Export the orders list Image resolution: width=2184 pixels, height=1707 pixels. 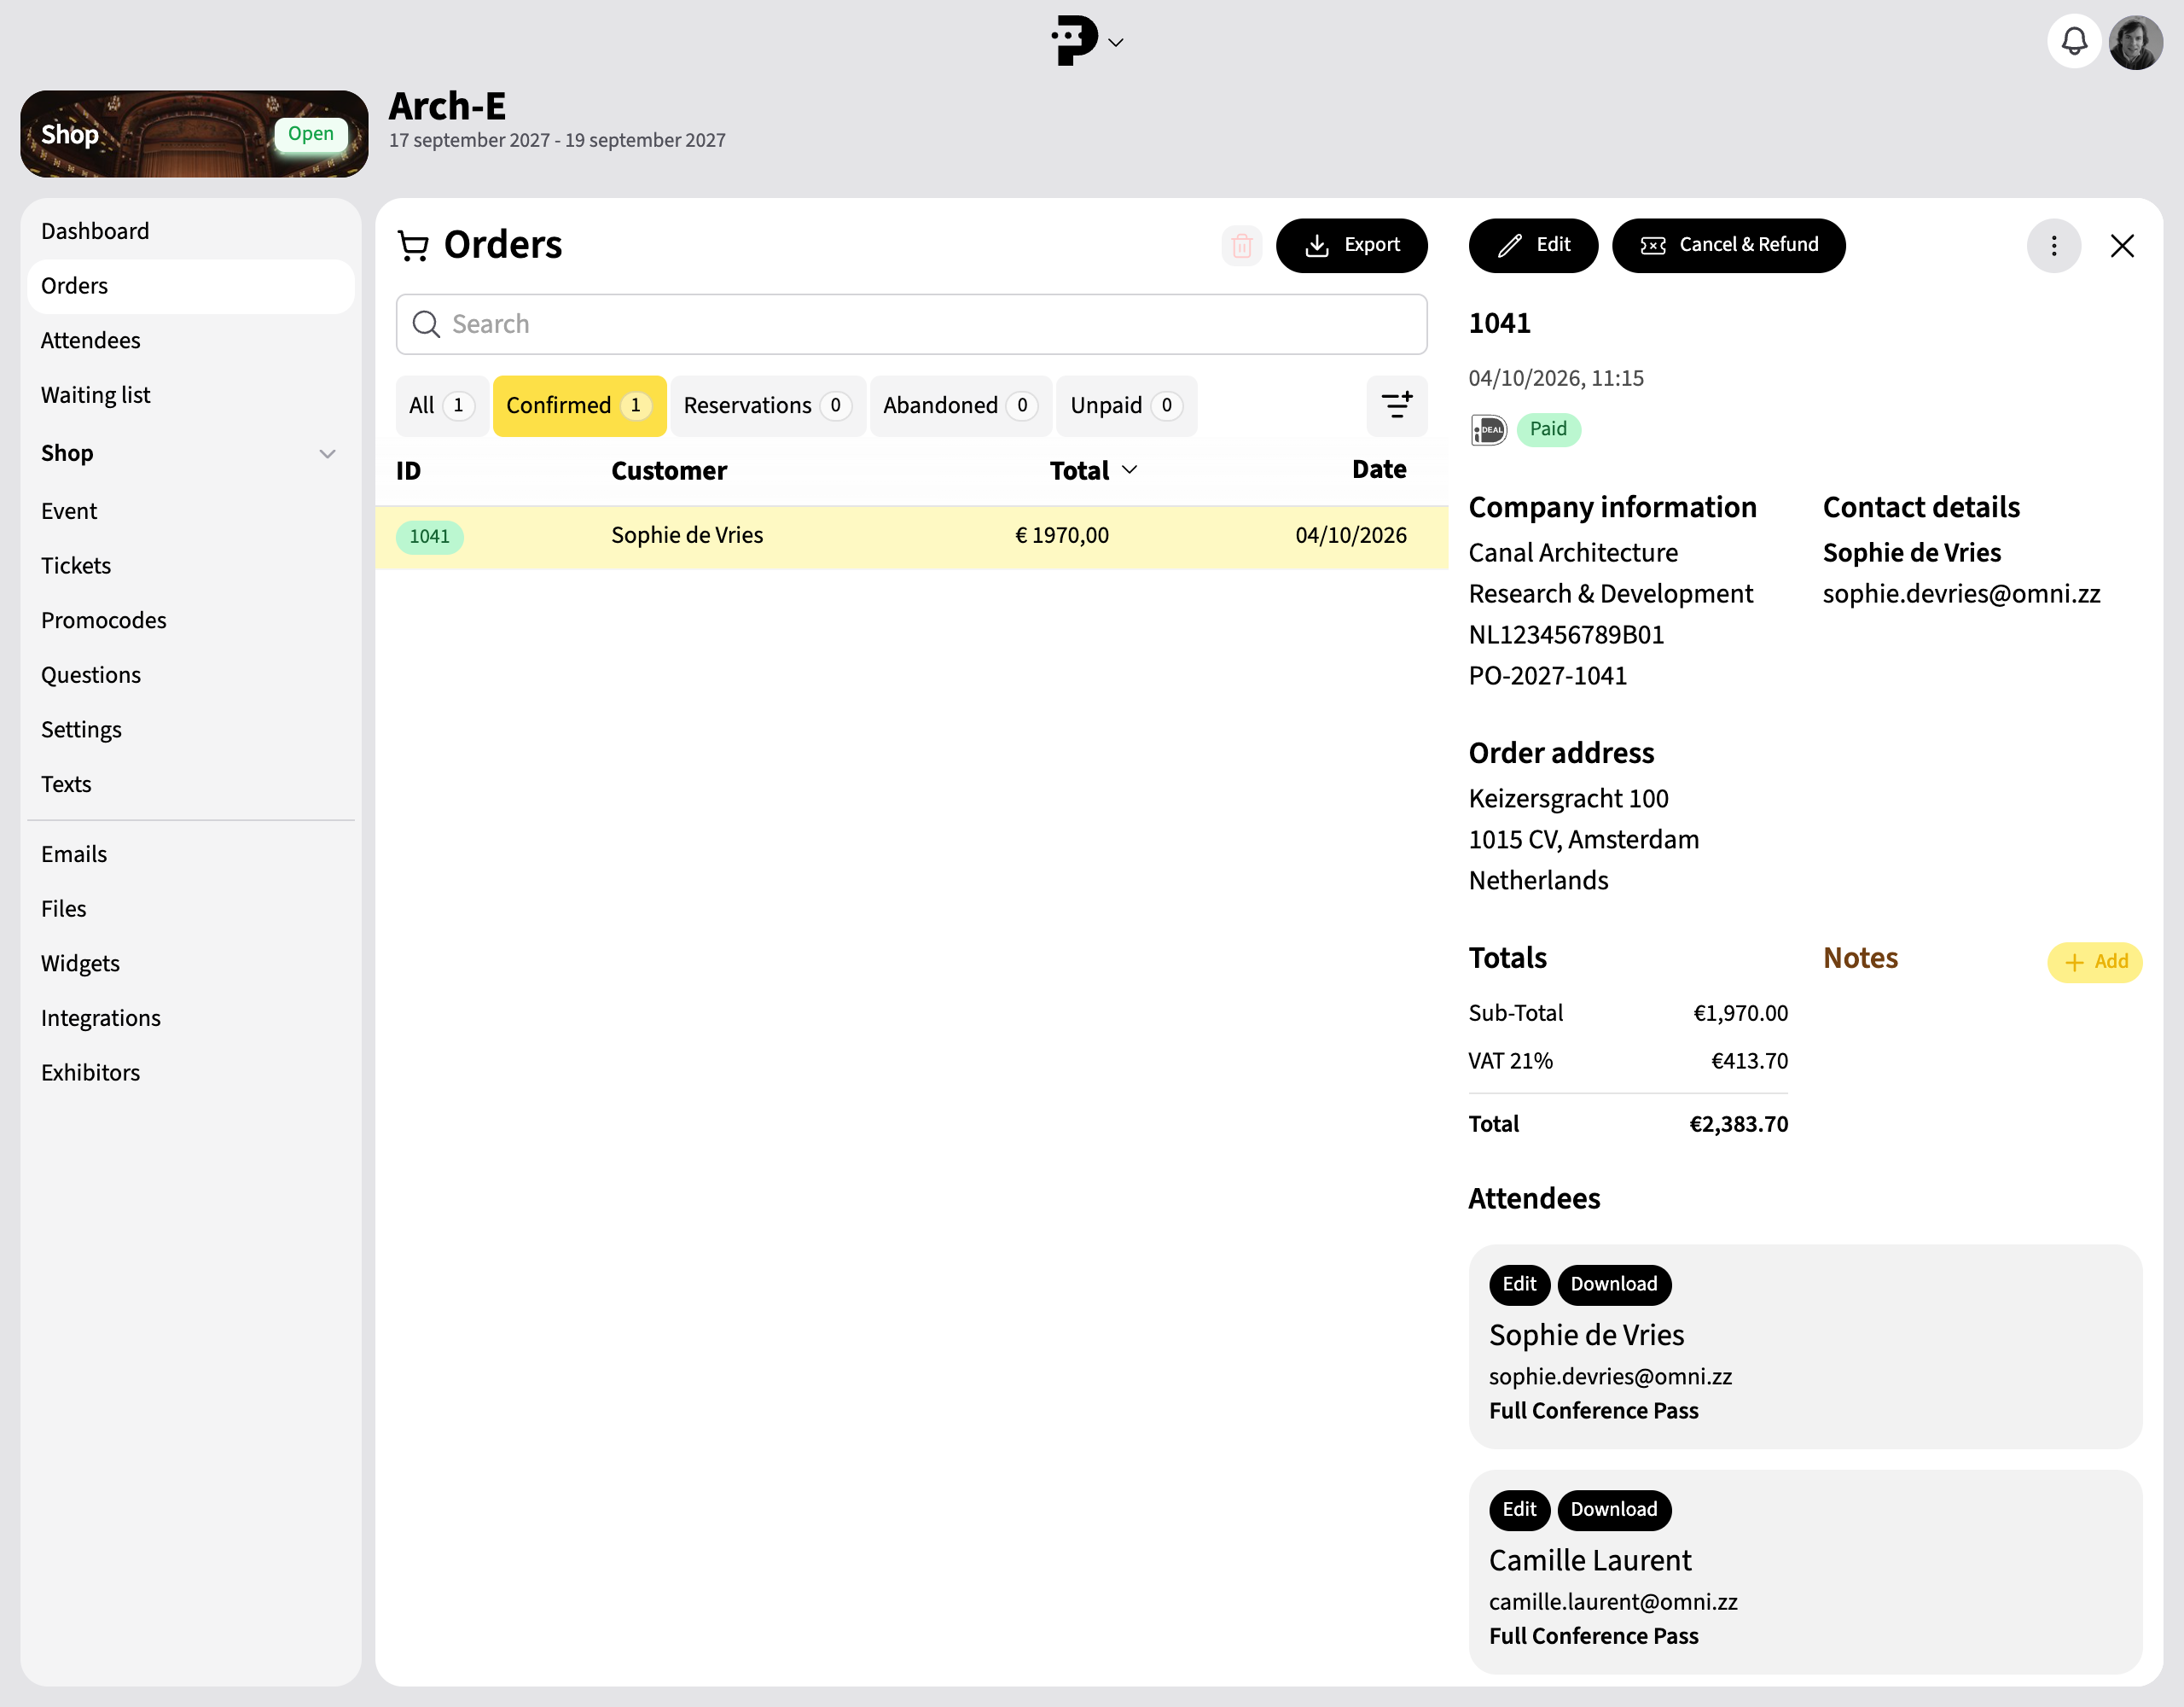pyautogui.click(x=1351, y=245)
